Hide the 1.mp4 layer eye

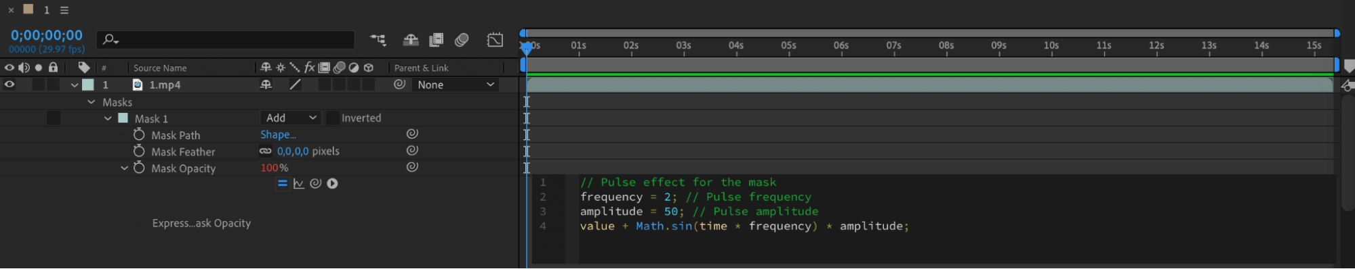pyautogui.click(x=9, y=84)
